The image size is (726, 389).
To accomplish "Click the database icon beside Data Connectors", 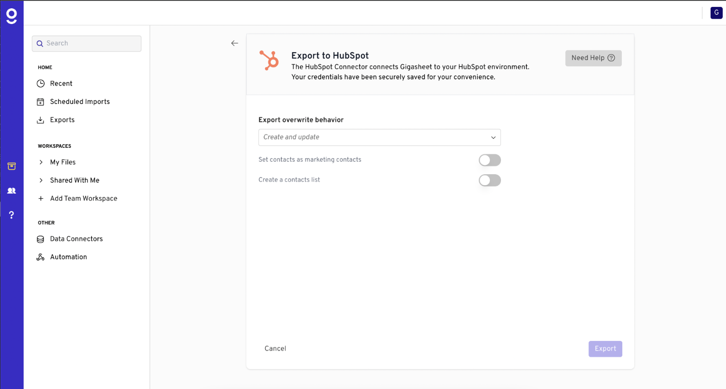I will 41,239.
